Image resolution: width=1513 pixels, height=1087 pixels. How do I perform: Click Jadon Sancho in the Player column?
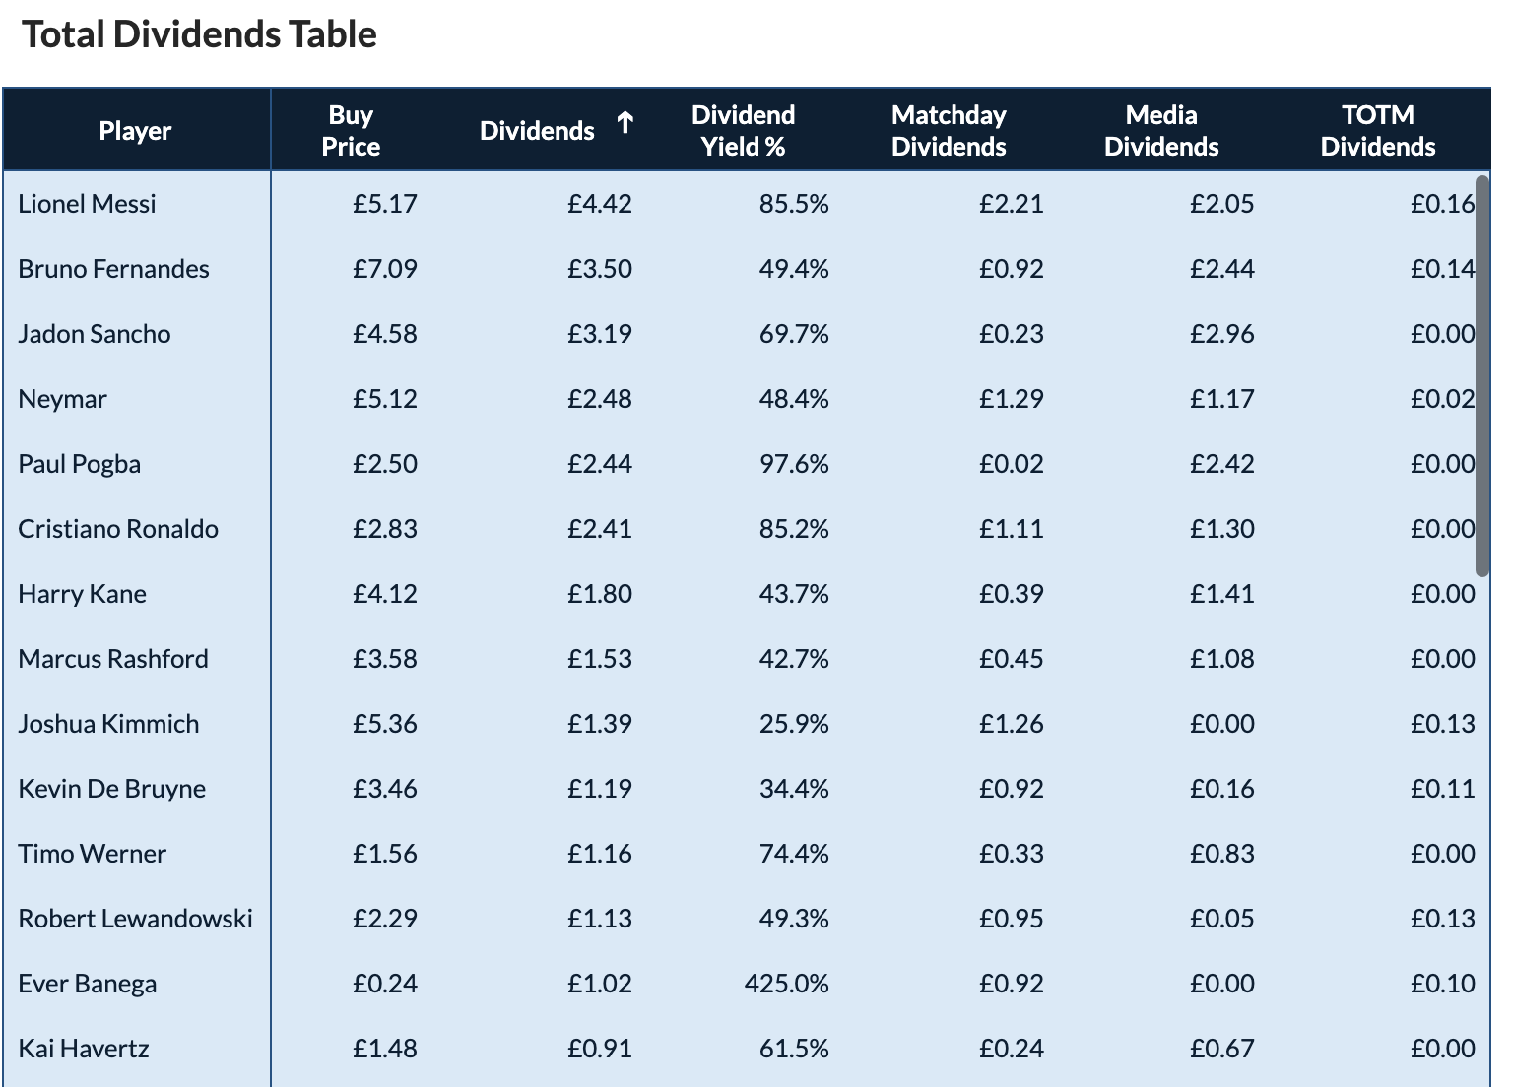click(95, 334)
